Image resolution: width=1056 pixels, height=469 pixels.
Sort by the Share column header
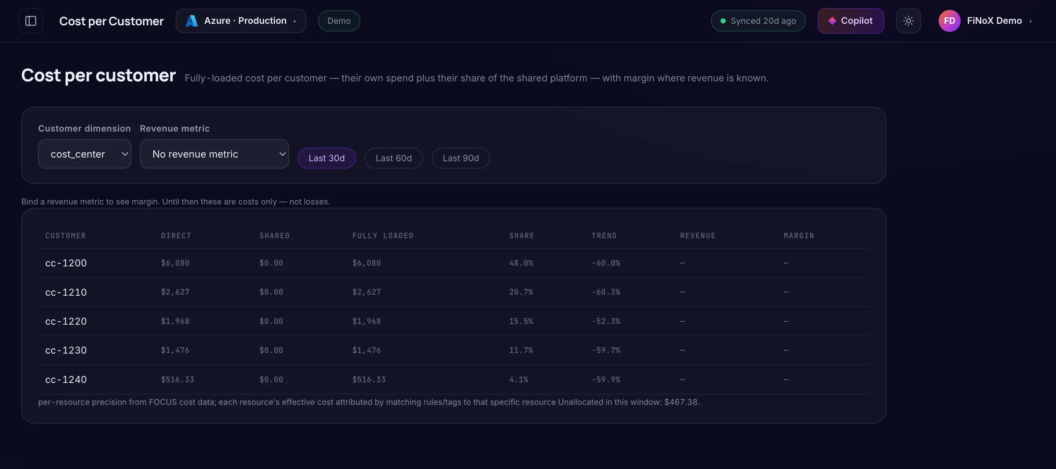click(x=522, y=236)
